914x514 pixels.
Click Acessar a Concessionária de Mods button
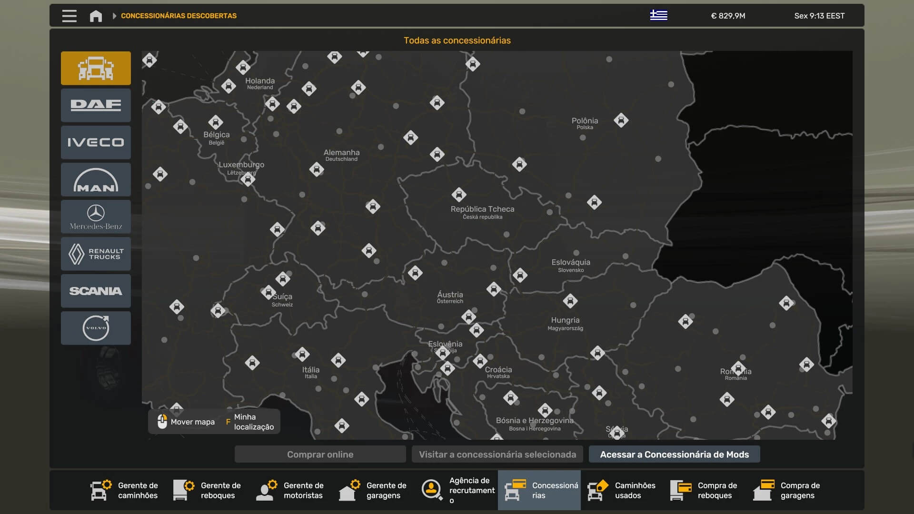(674, 455)
